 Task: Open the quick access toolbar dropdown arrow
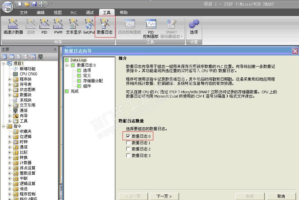[51, 4]
